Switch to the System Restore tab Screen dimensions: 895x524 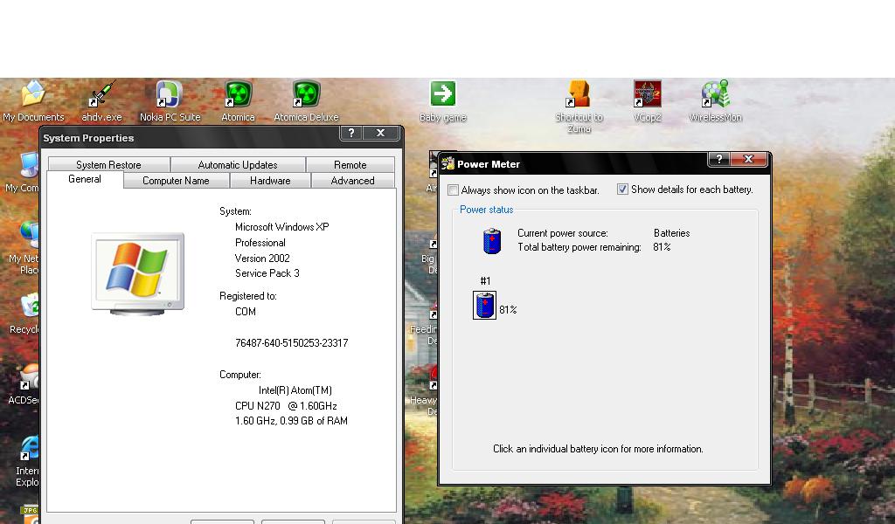point(108,165)
